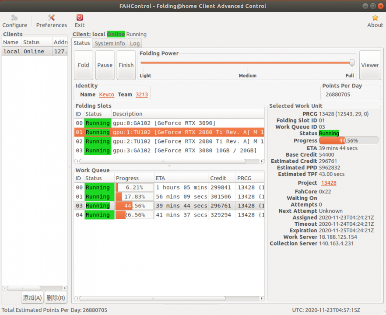This screenshot has width=386, height=315.
Task: Click the Folding Power slider handle
Action: (x=352, y=63)
